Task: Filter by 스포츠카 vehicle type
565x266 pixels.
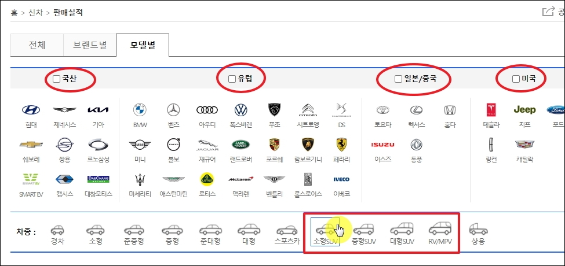Action: pyautogui.click(x=287, y=234)
